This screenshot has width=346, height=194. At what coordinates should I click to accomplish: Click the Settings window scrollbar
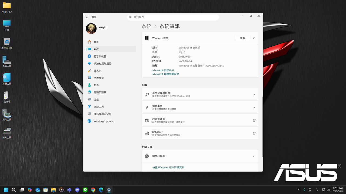262,127
